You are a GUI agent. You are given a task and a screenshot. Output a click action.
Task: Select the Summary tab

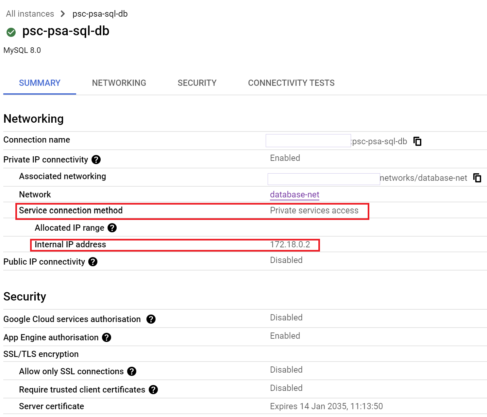pos(39,83)
